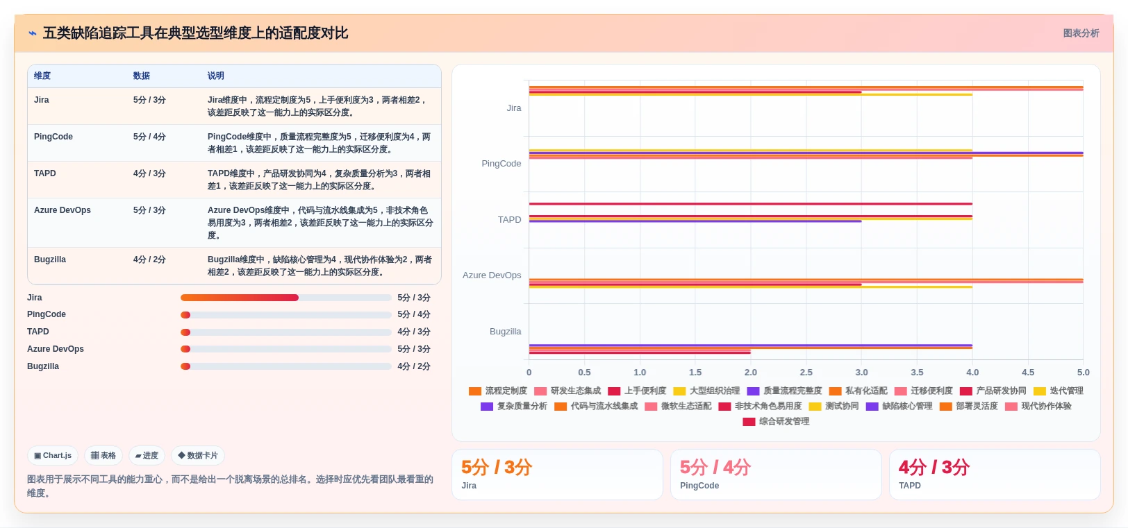The height and width of the screenshot is (528, 1128).
Task: Click the title icon before 五类缺陷追踪工具
Action: (32, 33)
